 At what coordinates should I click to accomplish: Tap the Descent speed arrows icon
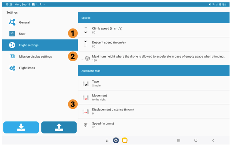[86, 44]
